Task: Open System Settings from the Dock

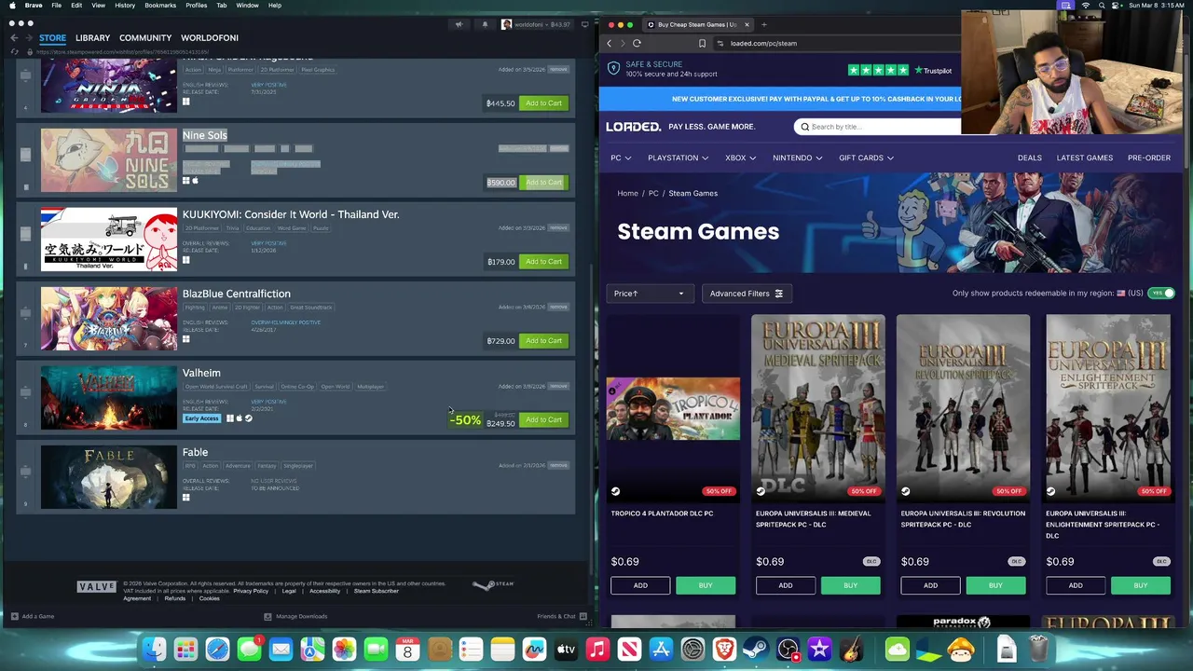Action: click(x=692, y=649)
